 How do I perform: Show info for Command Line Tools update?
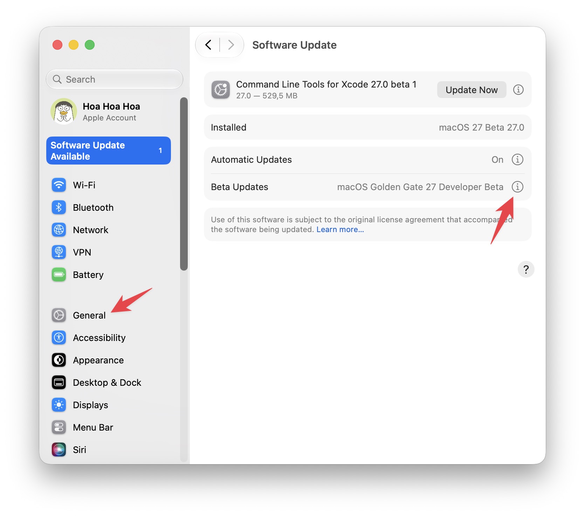pyautogui.click(x=518, y=90)
